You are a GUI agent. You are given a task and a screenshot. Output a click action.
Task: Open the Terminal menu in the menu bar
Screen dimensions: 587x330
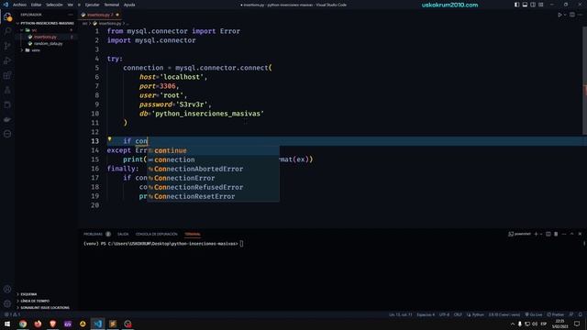(111, 5)
